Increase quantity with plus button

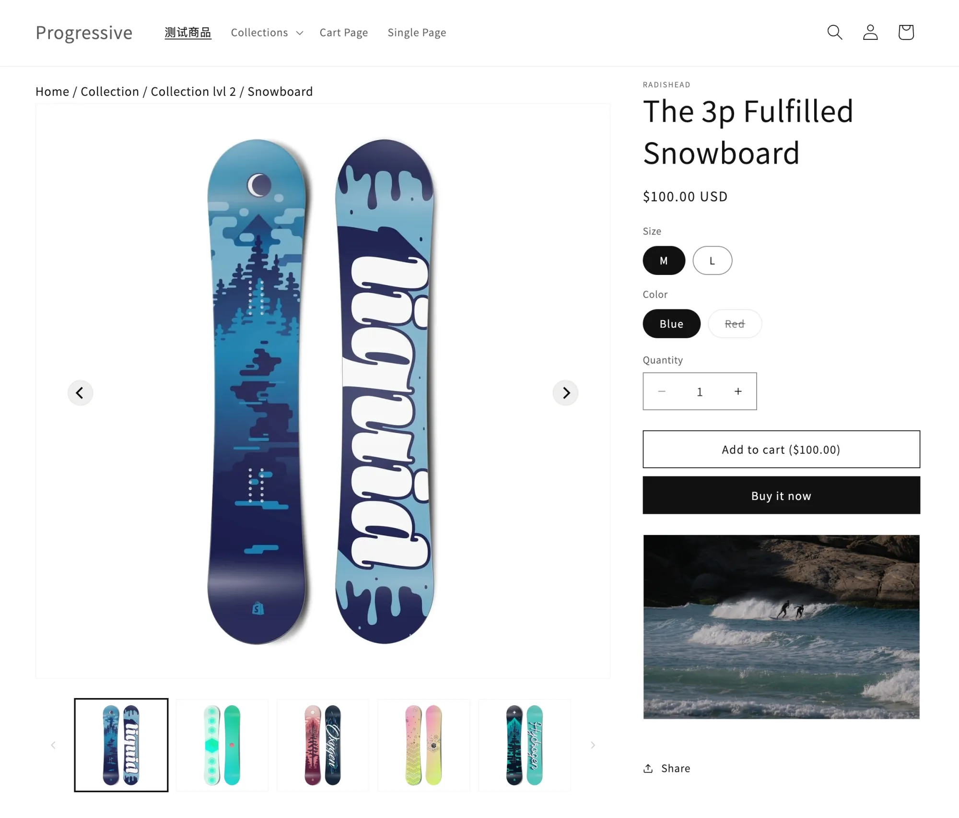[738, 391]
